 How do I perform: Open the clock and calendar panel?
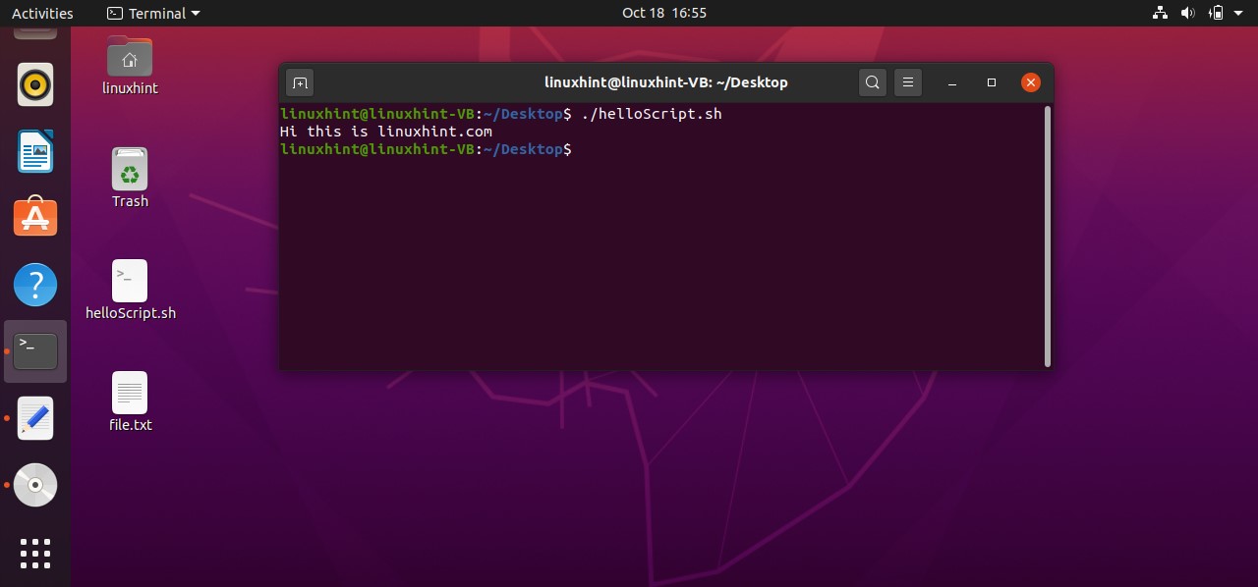(x=664, y=13)
